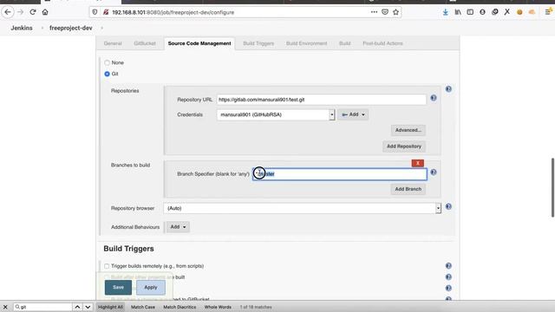This screenshot has width=555, height=312.
Task: Open the credentials Add dropdown button
Action: [x=353, y=114]
